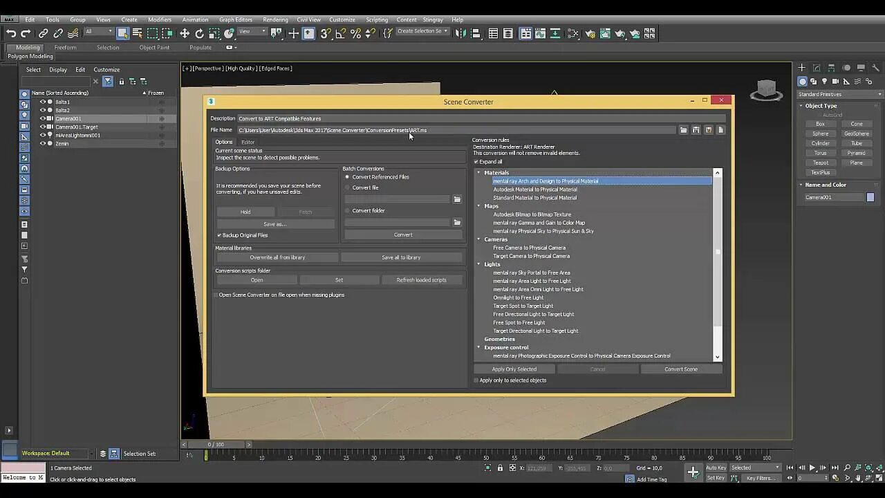Open the View reference coordinate dropdown
Image resolution: width=885 pixels, height=498 pixels.
tap(253, 32)
